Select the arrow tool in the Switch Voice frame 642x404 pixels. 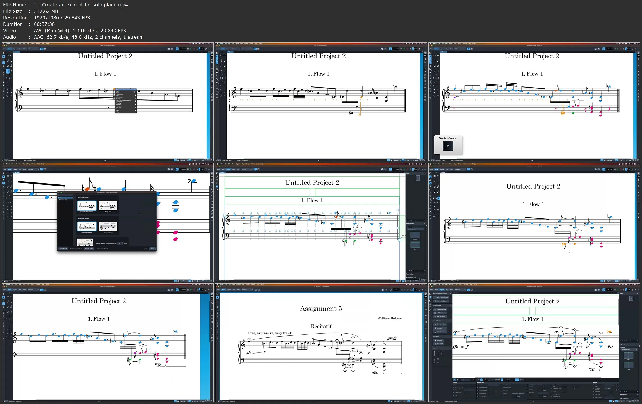tap(430, 56)
